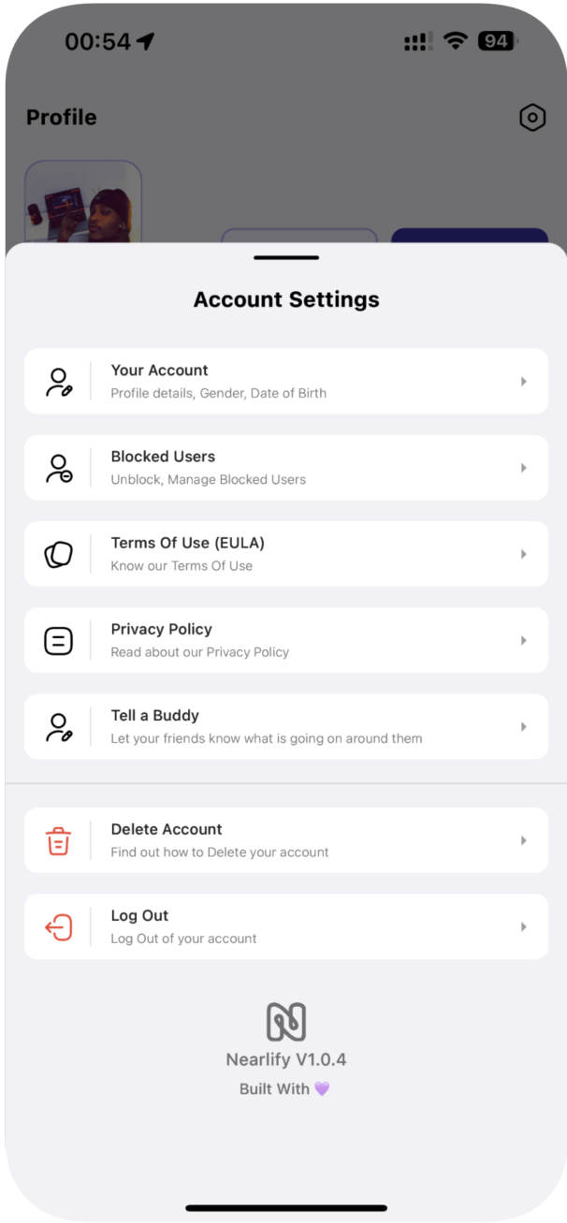Expand Blocked Users arrow chevron
The height and width of the screenshot is (1223, 567).
[523, 468]
